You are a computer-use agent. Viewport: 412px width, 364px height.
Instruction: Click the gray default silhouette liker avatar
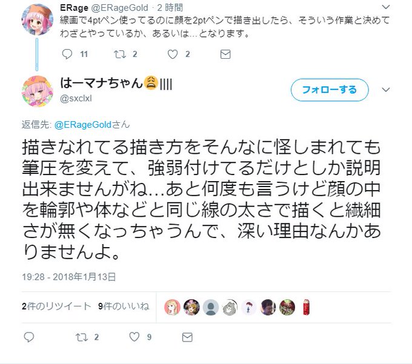[210, 307]
